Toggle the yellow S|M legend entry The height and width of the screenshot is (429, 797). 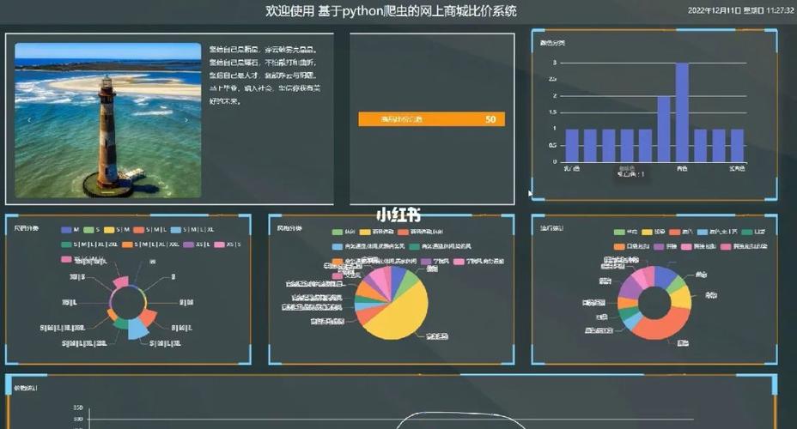(x=117, y=229)
